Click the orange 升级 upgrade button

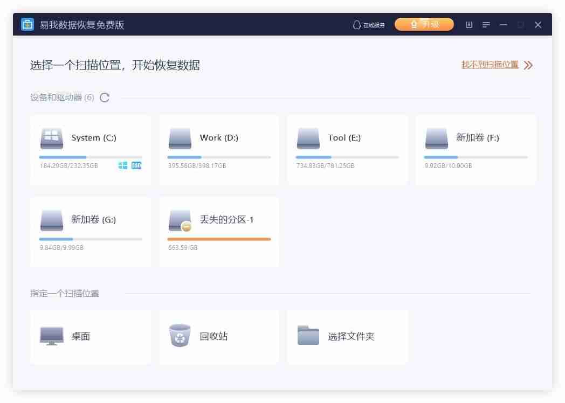tap(424, 24)
